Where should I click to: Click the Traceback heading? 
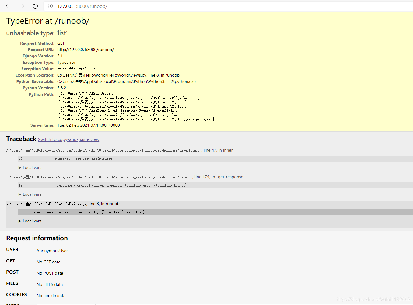pyautogui.click(x=21, y=139)
